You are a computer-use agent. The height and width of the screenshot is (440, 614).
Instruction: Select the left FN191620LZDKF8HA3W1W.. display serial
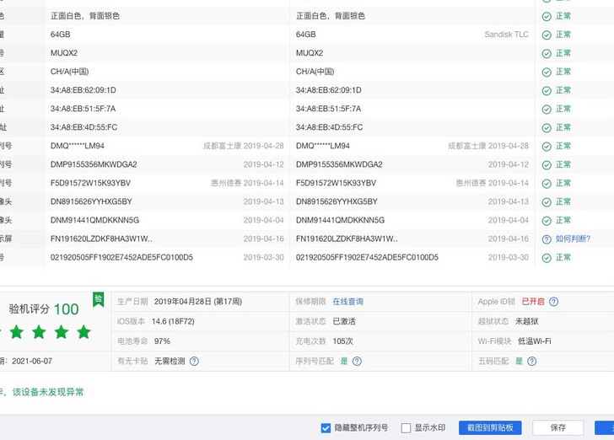pos(101,239)
